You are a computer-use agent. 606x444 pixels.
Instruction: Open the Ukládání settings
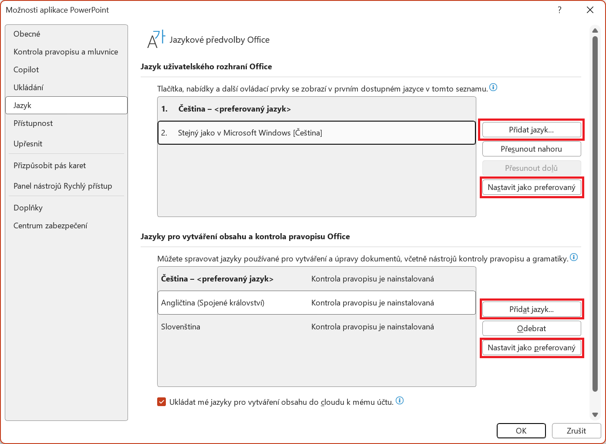[66, 88]
